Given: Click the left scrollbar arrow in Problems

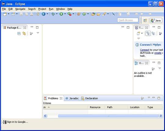Looking at the screenshot, I should tap(45, 116).
